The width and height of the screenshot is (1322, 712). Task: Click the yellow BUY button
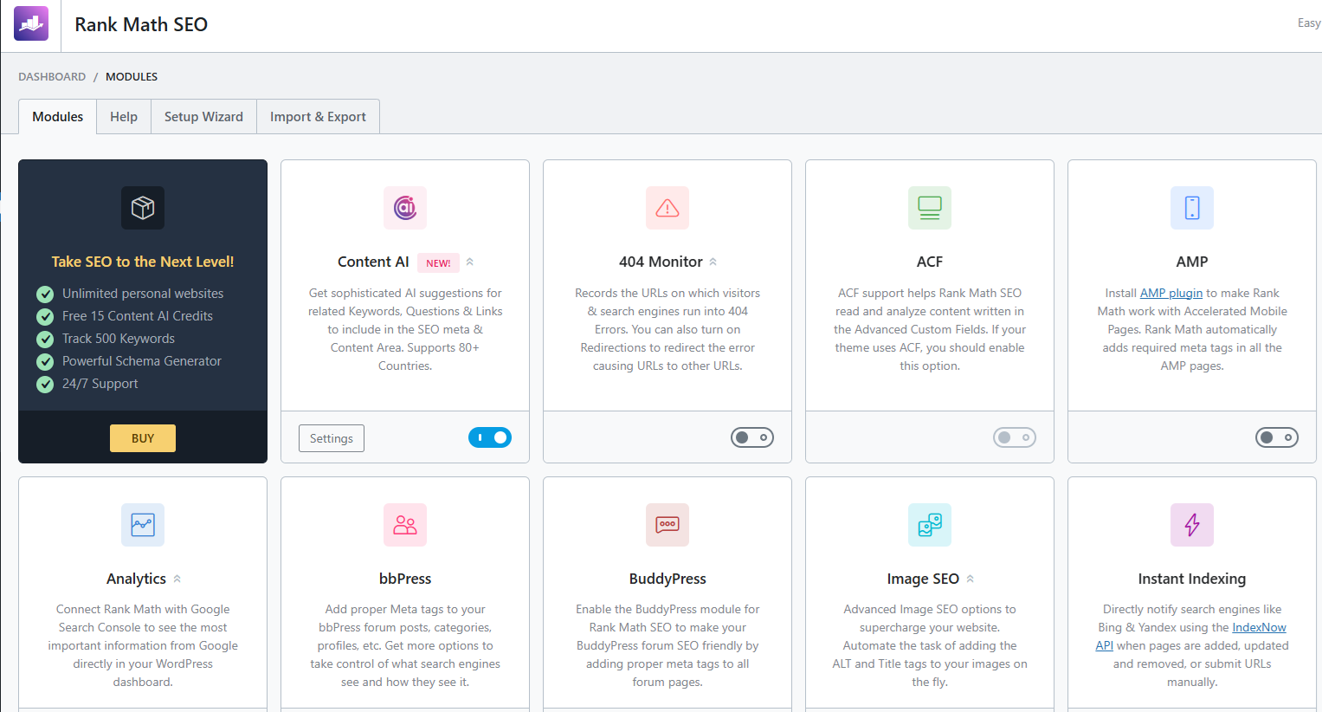tap(143, 438)
